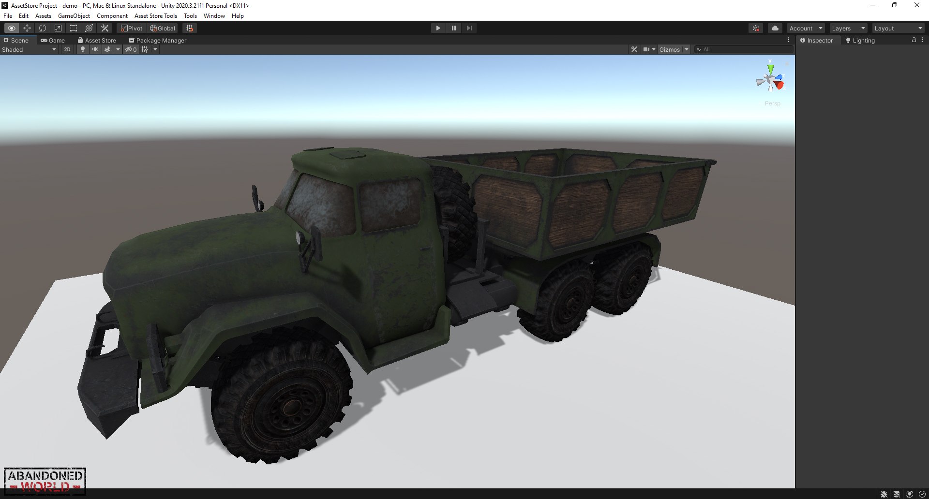929x499 pixels.
Task: Toggle scene grid visibility
Action: coord(145,49)
